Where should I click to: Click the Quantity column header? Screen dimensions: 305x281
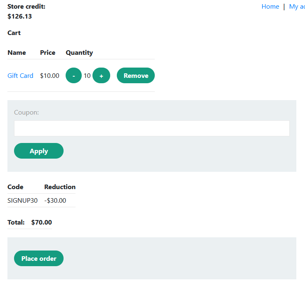pos(79,53)
